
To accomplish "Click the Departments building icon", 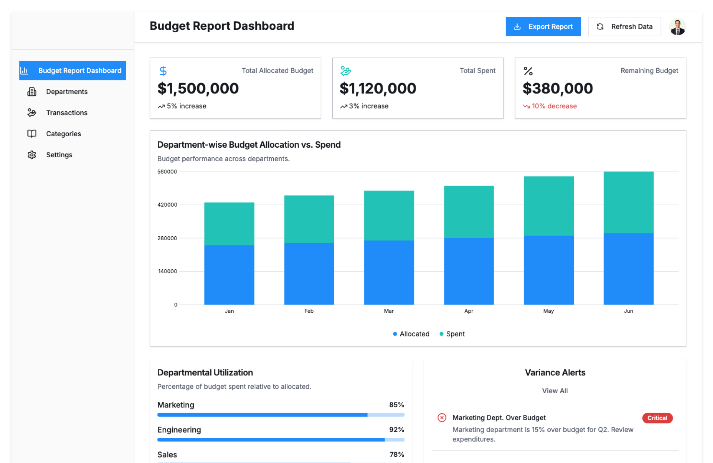I will point(32,92).
